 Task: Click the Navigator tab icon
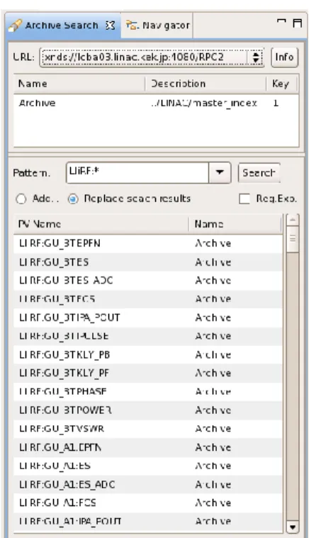[x=132, y=25]
